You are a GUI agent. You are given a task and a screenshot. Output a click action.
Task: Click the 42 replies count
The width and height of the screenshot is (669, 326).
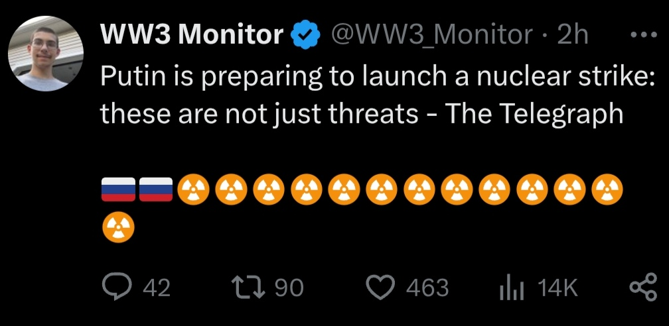click(157, 288)
